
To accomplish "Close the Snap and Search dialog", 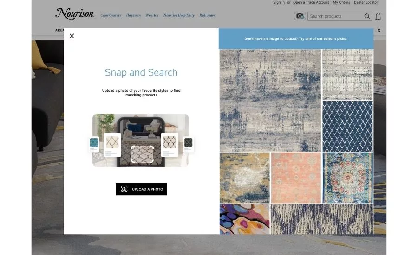I will (72, 36).
